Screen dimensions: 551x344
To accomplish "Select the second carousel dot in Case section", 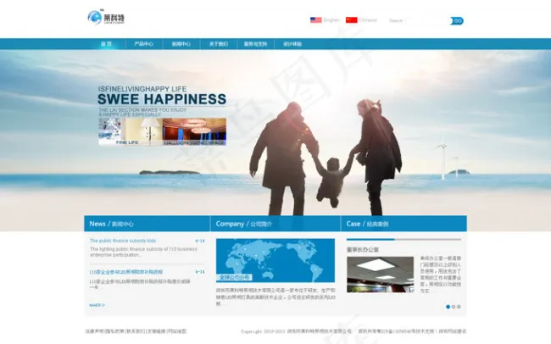I will click(454, 306).
